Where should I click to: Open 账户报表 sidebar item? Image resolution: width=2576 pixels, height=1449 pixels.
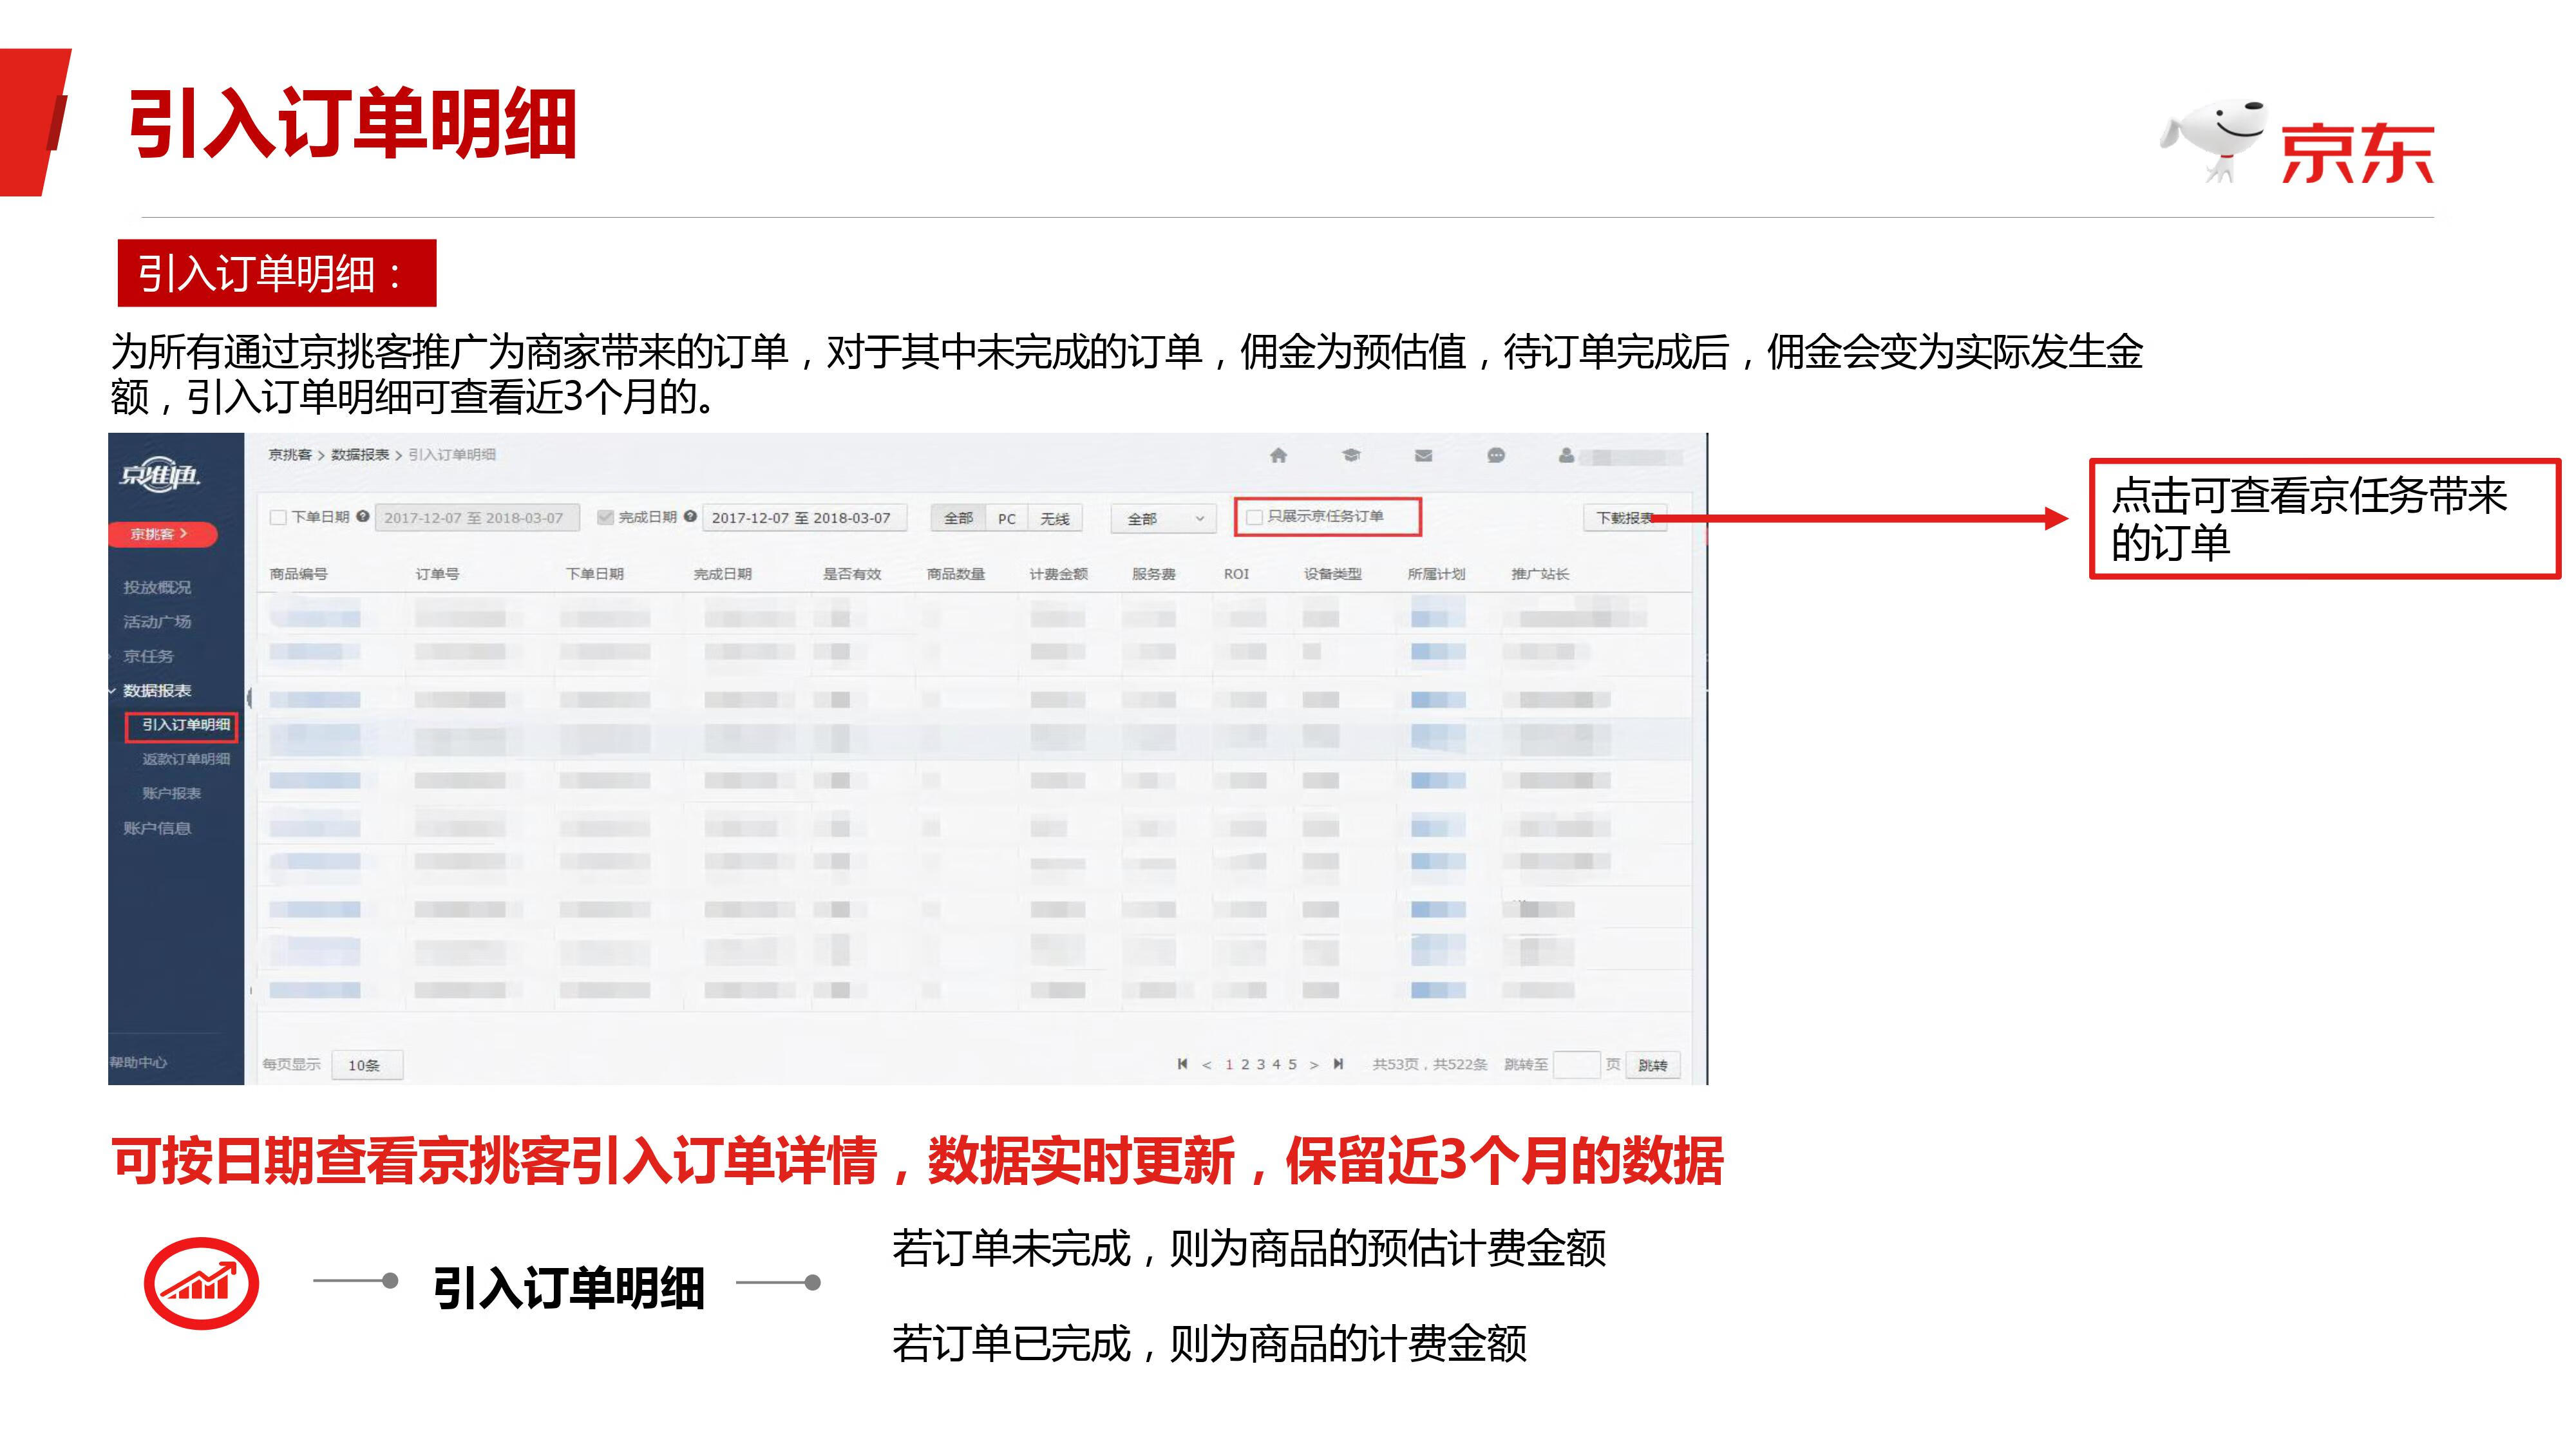[172, 793]
